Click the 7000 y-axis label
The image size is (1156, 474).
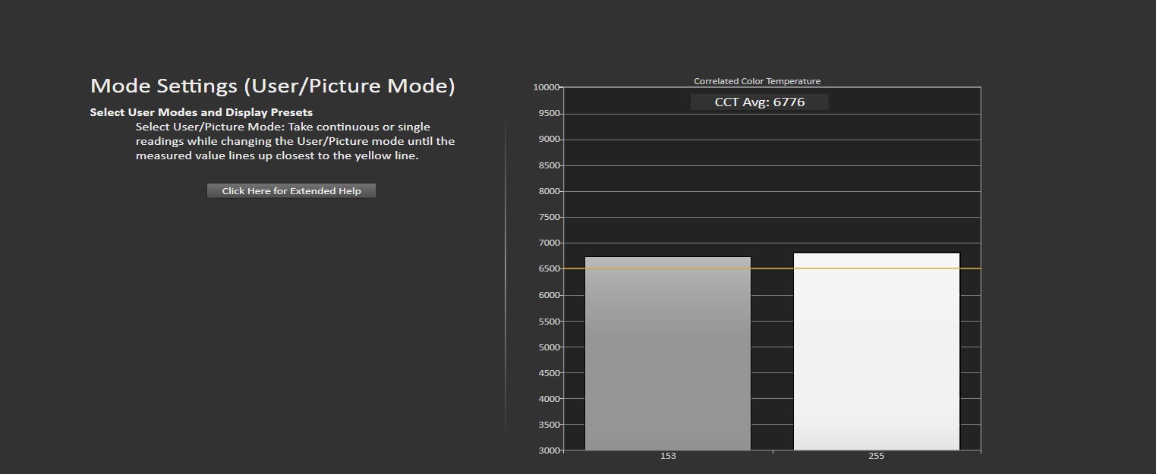coord(549,243)
